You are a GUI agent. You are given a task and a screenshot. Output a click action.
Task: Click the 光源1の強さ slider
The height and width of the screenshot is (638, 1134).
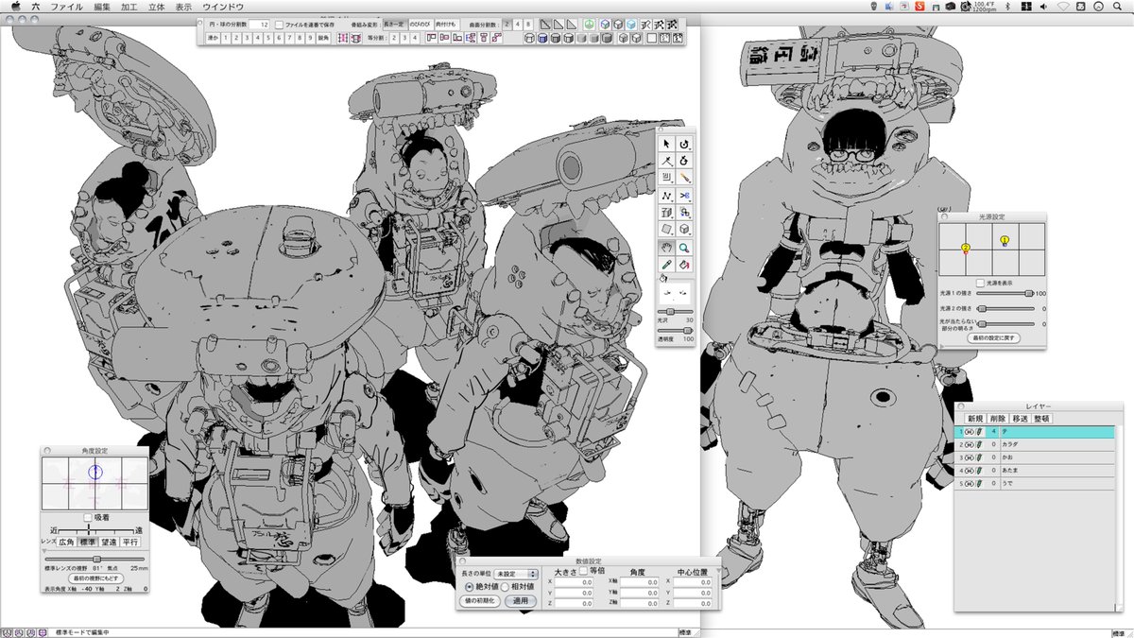pos(1005,293)
